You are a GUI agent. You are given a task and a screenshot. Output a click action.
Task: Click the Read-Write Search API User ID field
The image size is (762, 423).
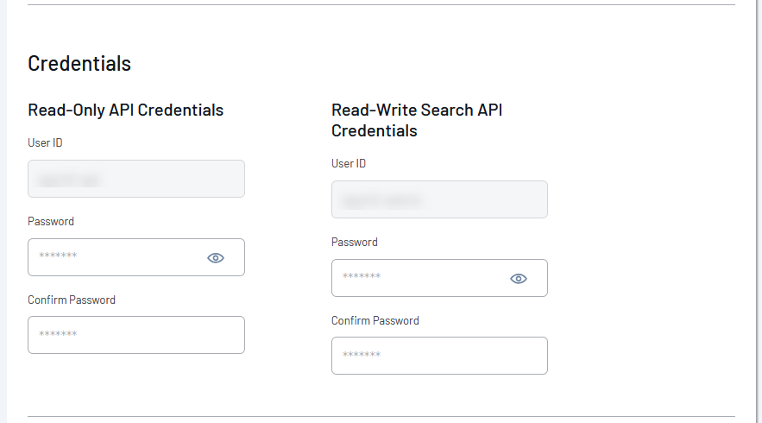click(x=439, y=199)
